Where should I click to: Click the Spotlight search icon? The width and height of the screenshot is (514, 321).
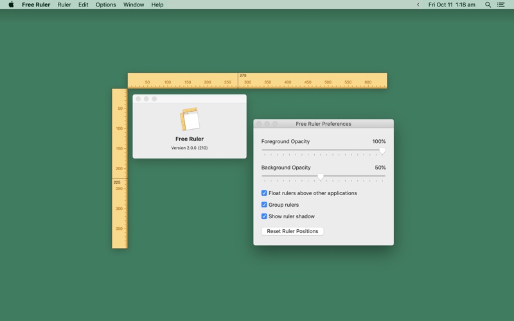click(x=488, y=4)
